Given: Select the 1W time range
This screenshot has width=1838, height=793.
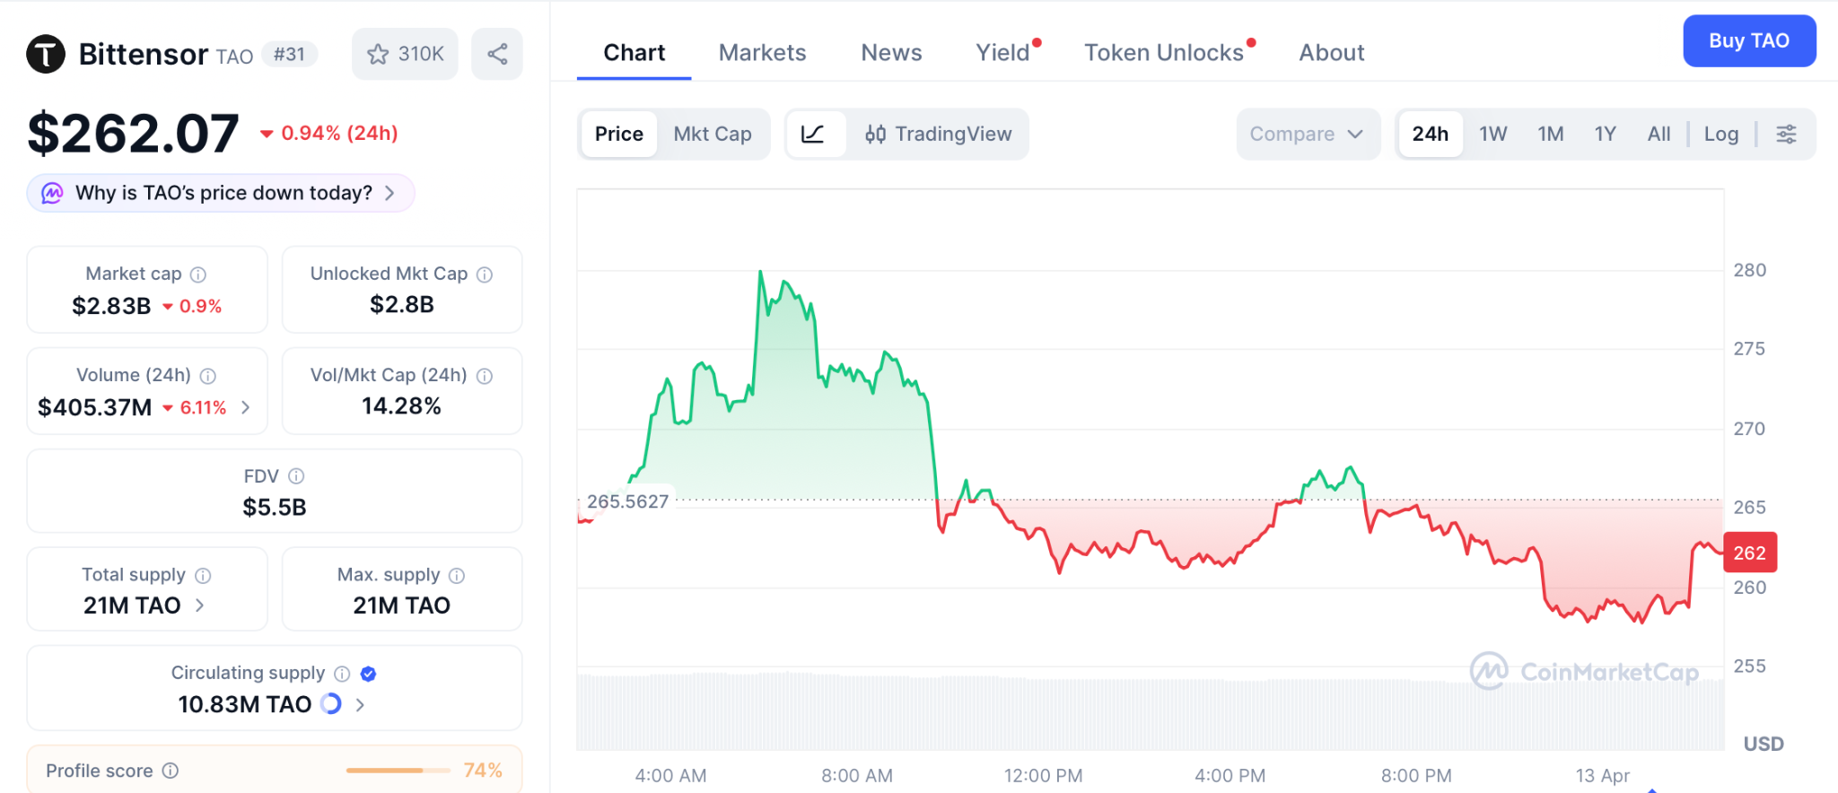Looking at the screenshot, I should [1492, 135].
